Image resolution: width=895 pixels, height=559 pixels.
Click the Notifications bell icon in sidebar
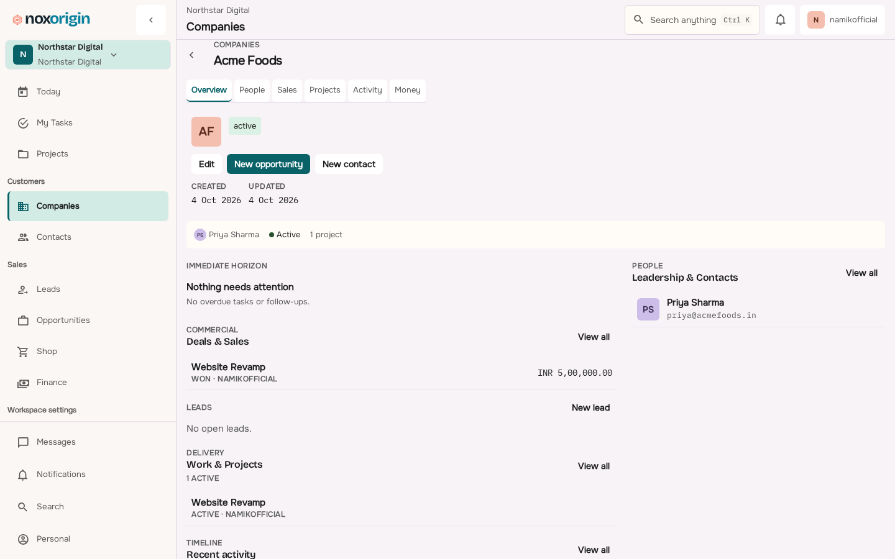pos(23,475)
